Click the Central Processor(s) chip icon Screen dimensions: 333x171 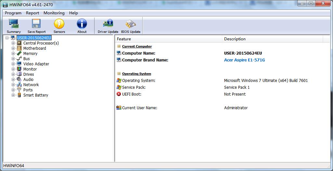point(19,43)
